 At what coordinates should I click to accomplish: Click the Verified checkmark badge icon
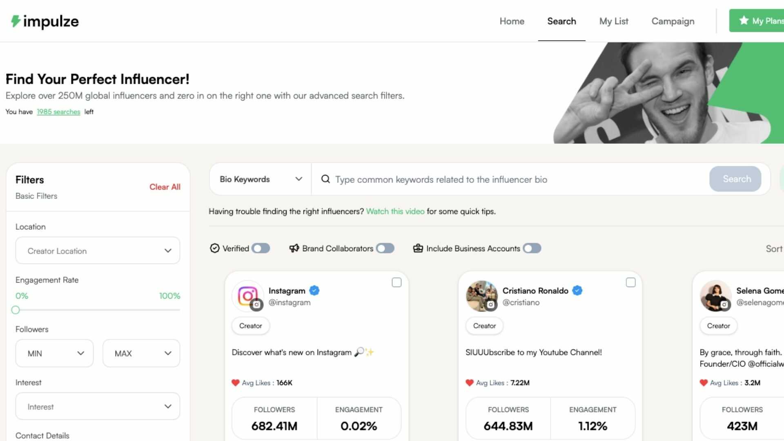(x=214, y=248)
